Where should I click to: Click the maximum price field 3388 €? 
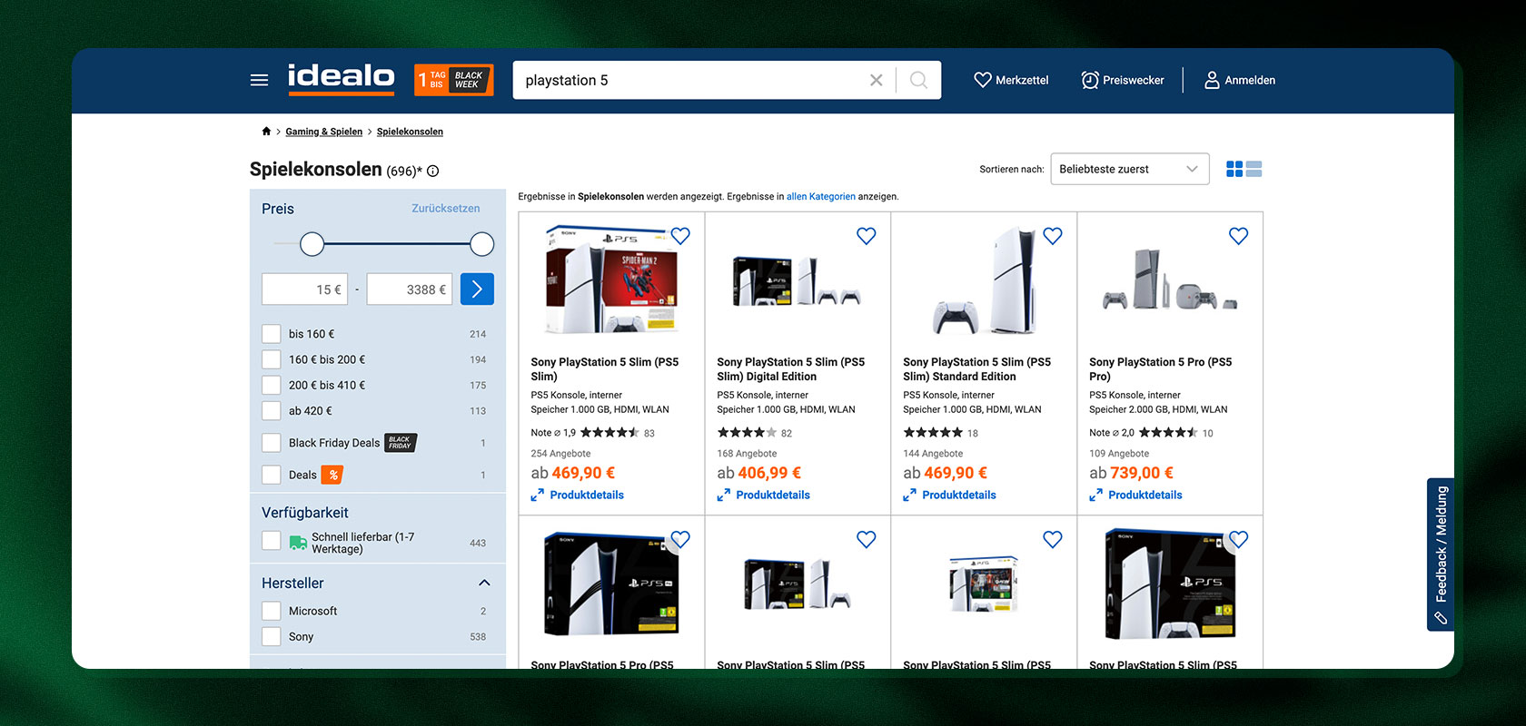[409, 289]
